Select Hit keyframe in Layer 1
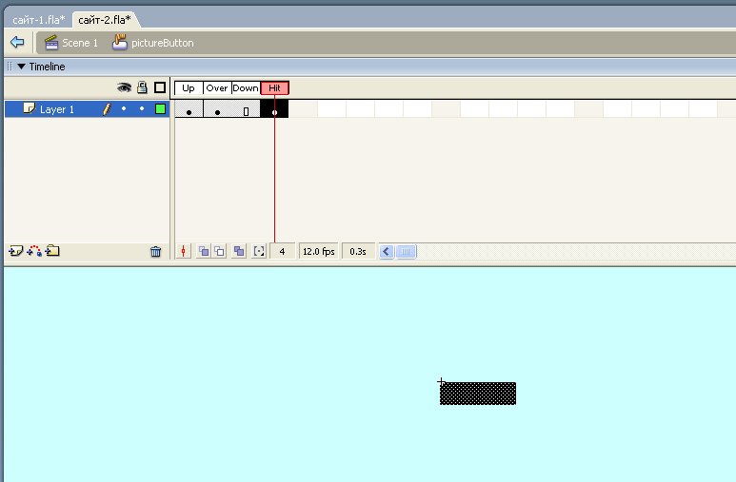Image resolution: width=736 pixels, height=482 pixels. [274, 108]
